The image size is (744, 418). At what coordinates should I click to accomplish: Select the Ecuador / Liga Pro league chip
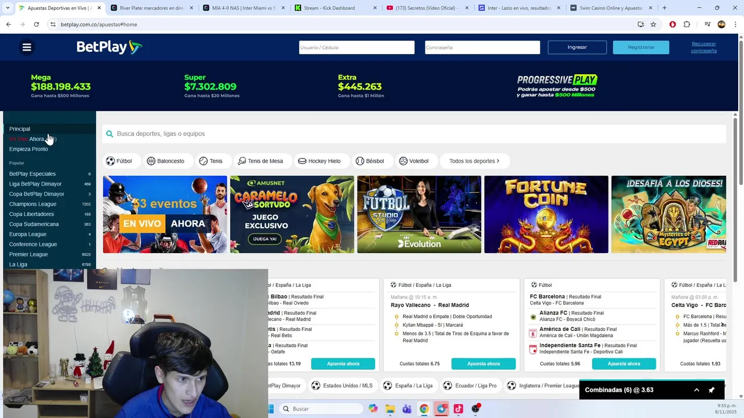tap(470, 385)
